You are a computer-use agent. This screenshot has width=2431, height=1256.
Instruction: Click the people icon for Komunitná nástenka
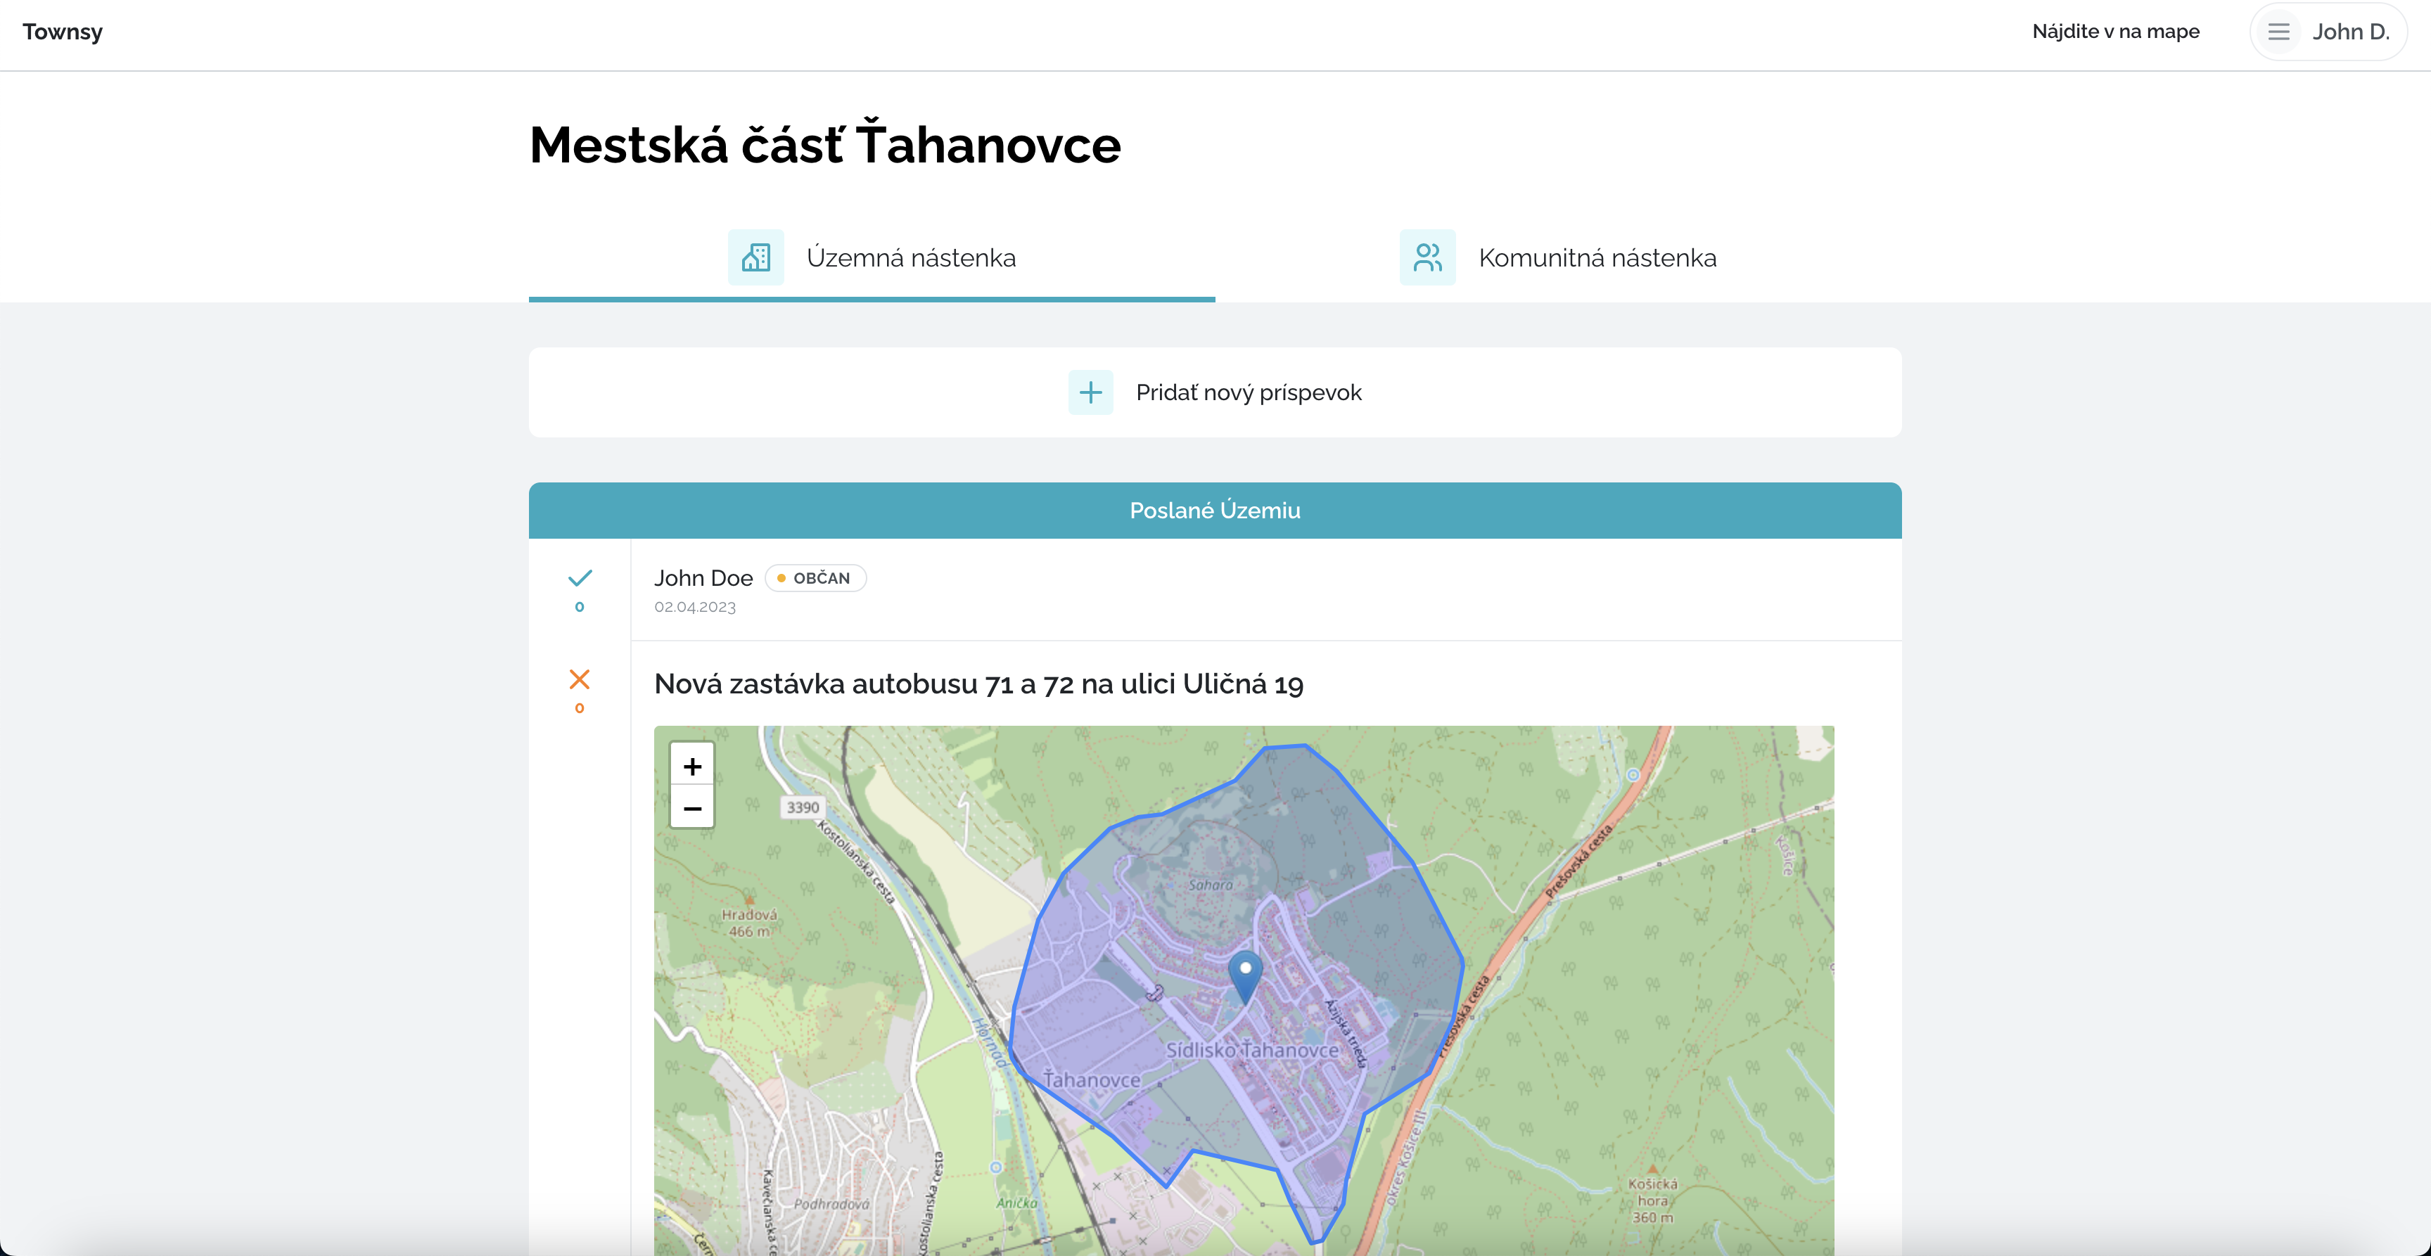click(1427, 257)
